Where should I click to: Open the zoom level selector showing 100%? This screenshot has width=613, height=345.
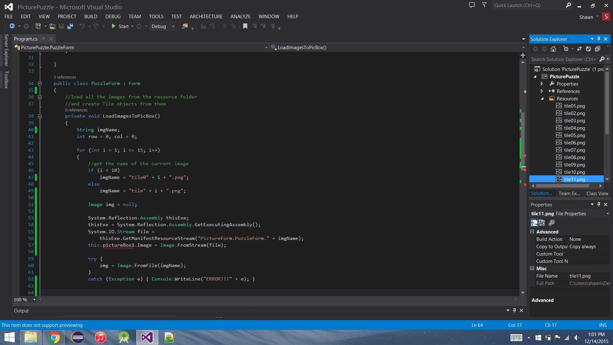click(24, 299)
